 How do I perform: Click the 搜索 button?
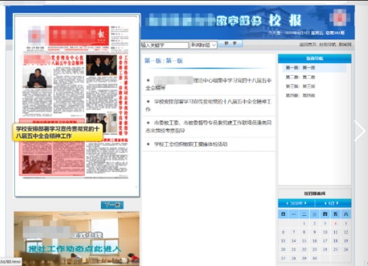coord(230,43)
